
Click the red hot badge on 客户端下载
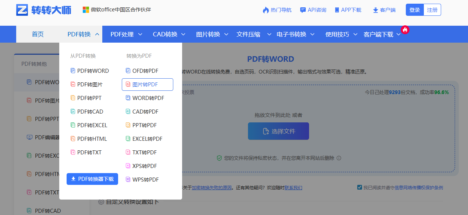[405, 30]
